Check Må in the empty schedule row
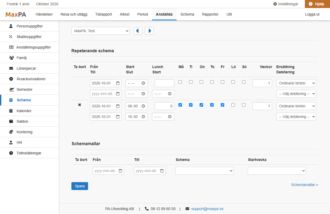Image resolution: width=330 pixels, height=214 pixels. click(180, 82)
